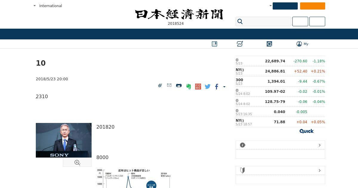
Task: Click the paperclip save article icon
Action: tap(160, 86)
